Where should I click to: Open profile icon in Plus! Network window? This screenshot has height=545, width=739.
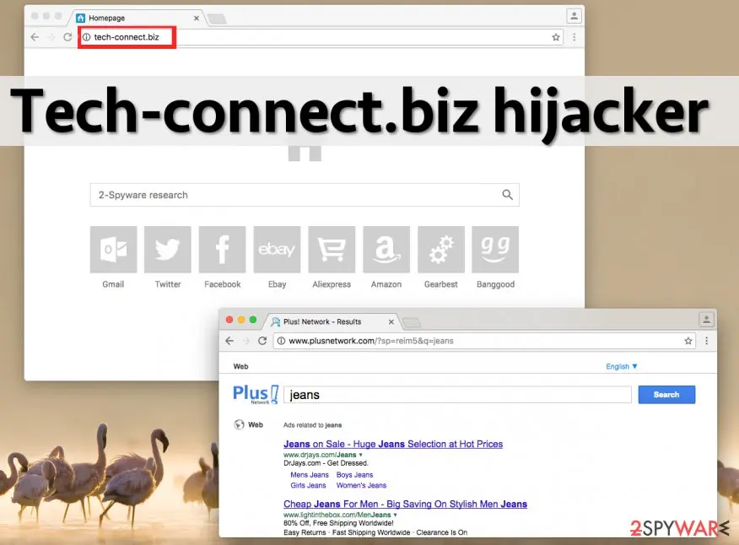coord(706,320)
